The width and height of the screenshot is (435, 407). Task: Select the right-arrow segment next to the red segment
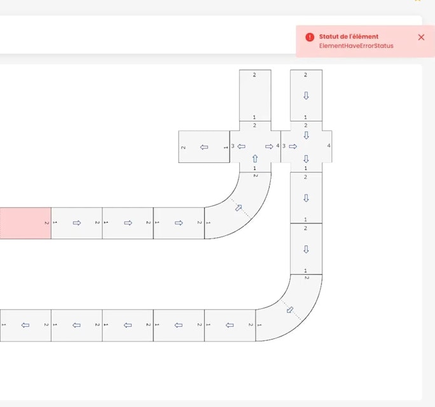coord(76,223)
